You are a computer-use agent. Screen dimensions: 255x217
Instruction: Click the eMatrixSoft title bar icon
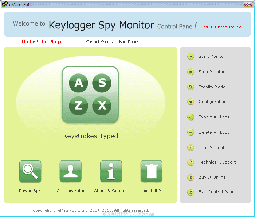click(5, 4)
